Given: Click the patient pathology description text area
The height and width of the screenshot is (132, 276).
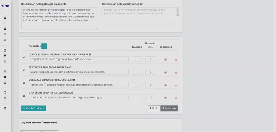Looking at the screenshot, I should tap(60, 18).
